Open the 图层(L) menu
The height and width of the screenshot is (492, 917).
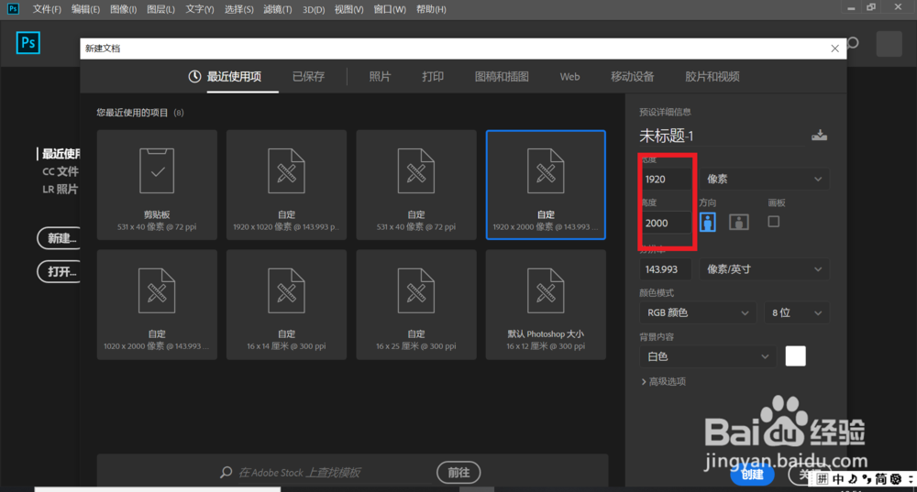[x=160, y=9]
